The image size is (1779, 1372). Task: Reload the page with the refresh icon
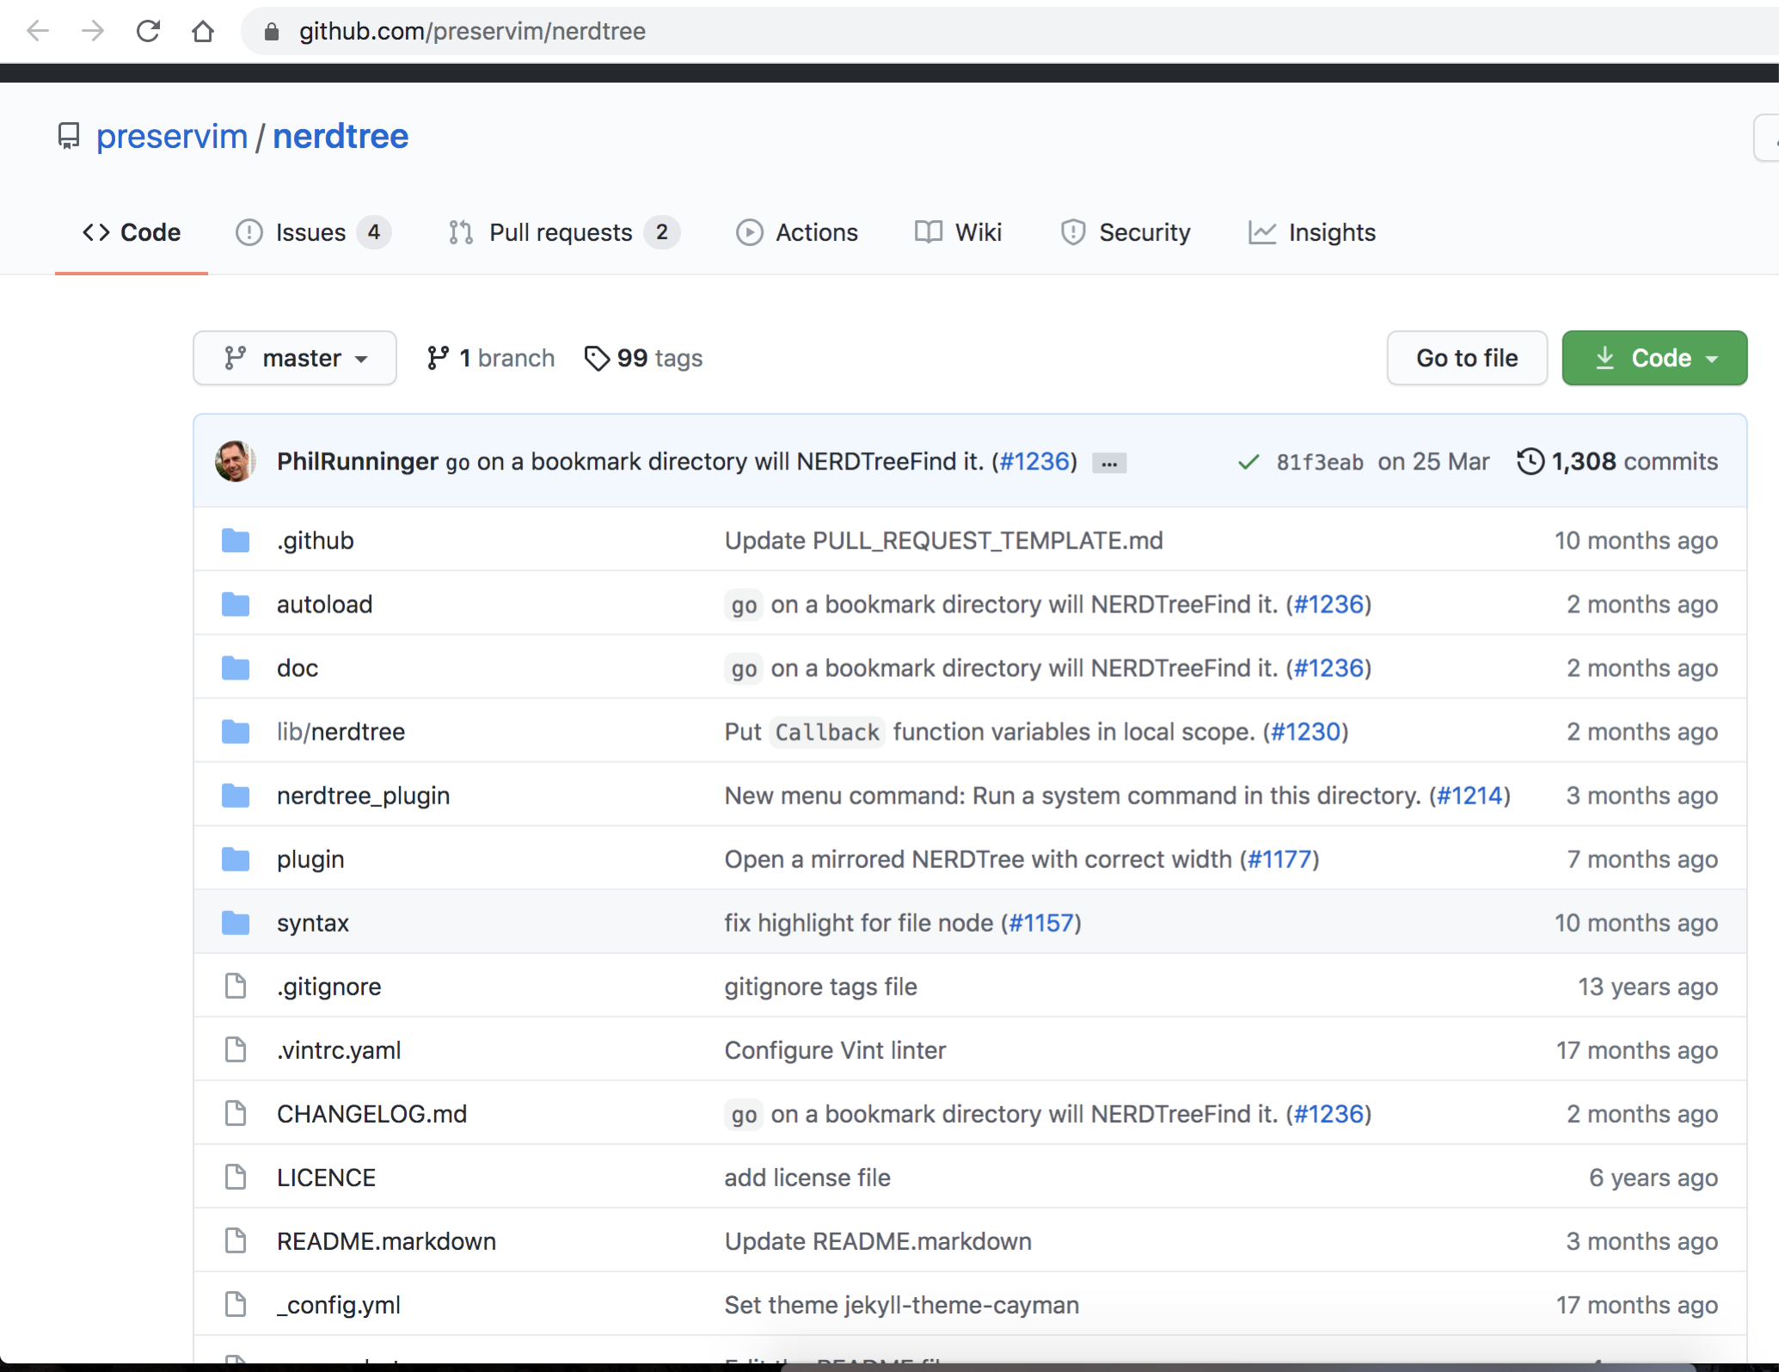click(x=148, y=32)
